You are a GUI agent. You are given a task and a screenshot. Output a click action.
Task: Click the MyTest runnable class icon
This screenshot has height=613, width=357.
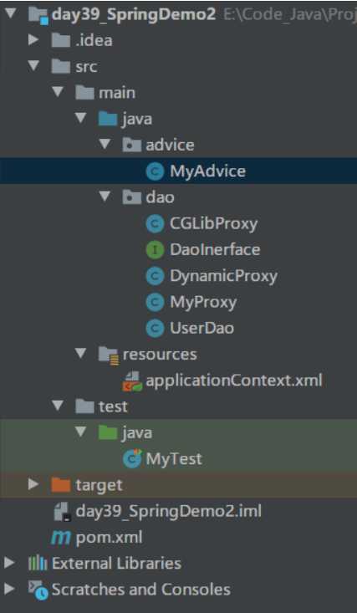point(132,458)
